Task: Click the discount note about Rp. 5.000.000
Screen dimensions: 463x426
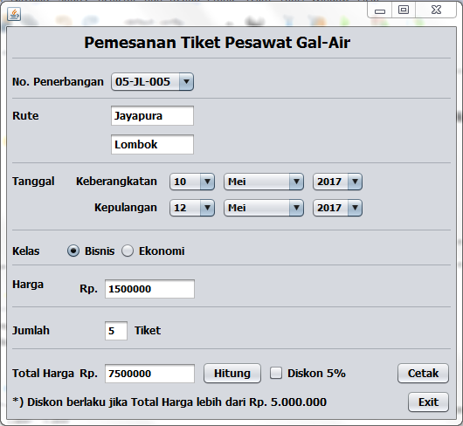Action: click(169, 402)
